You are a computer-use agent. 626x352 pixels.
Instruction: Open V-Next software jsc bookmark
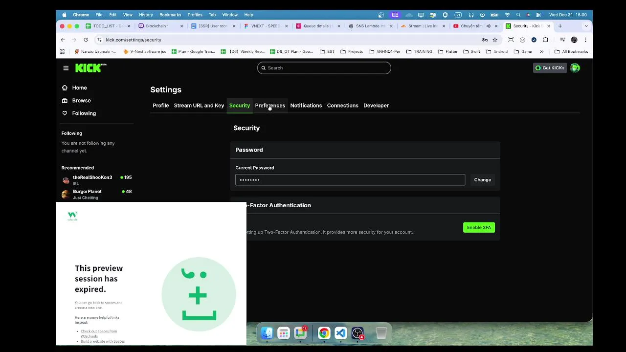(144, 51)
